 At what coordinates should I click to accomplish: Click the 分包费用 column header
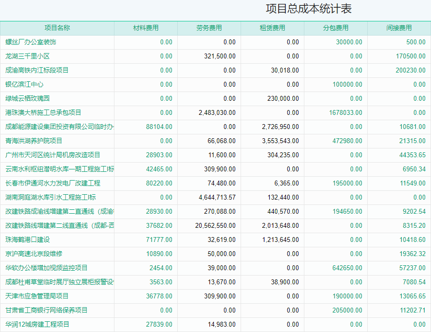336,28
